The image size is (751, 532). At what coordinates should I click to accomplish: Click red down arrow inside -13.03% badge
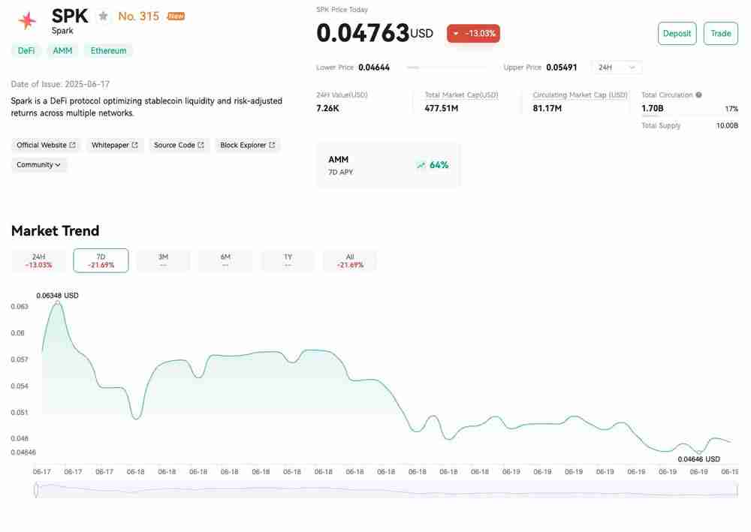[x=456, y=33]
